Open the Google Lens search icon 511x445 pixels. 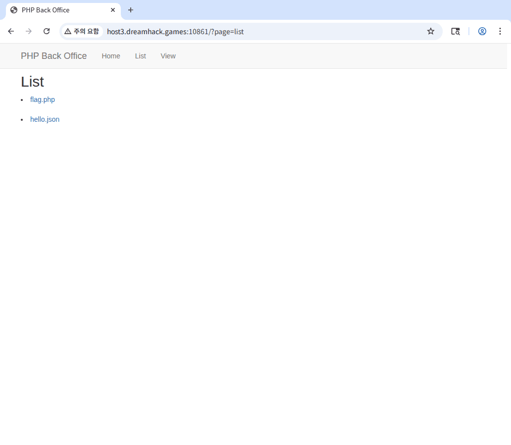pos(455,31)
